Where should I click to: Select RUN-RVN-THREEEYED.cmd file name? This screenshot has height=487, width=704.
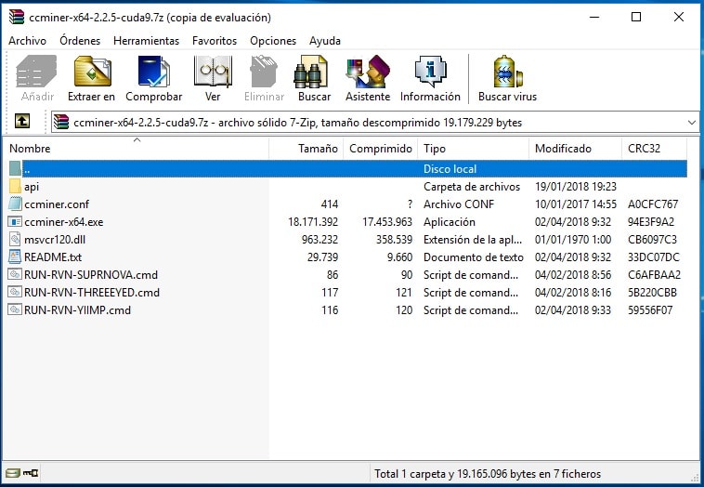[92, 293]
